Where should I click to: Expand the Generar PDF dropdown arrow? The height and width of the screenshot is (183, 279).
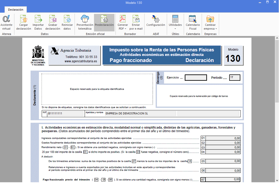125,29
